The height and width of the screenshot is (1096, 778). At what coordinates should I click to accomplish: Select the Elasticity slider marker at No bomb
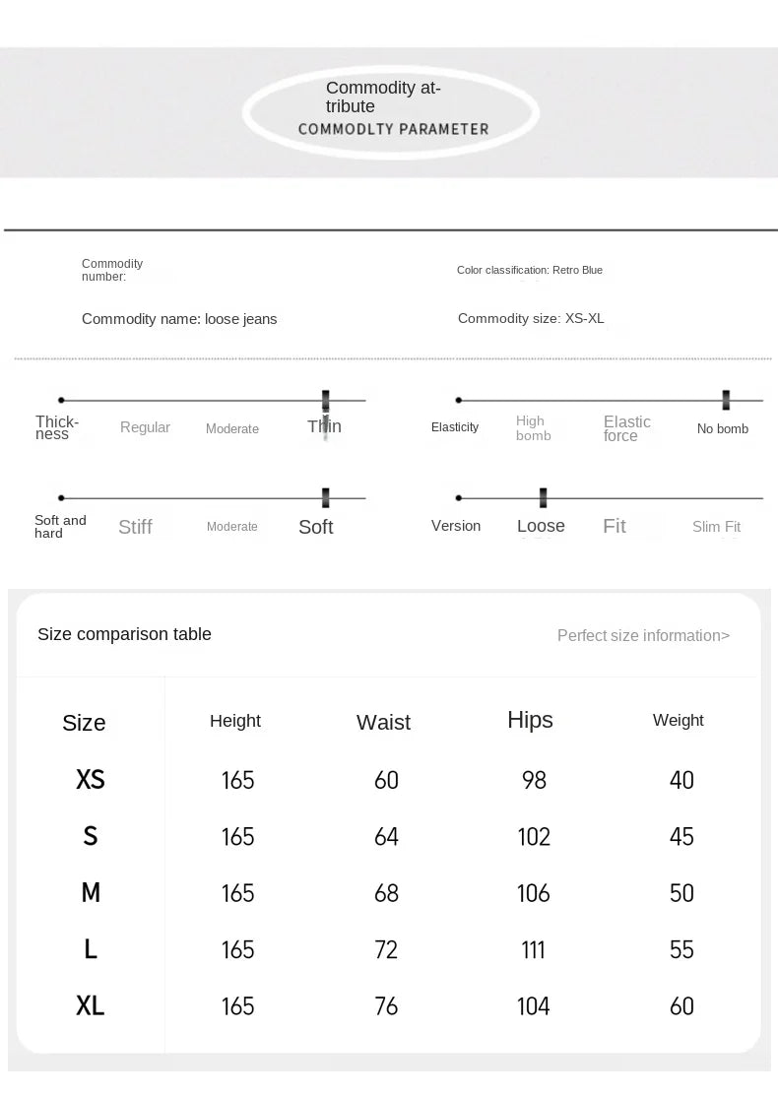tap(726, 400)
